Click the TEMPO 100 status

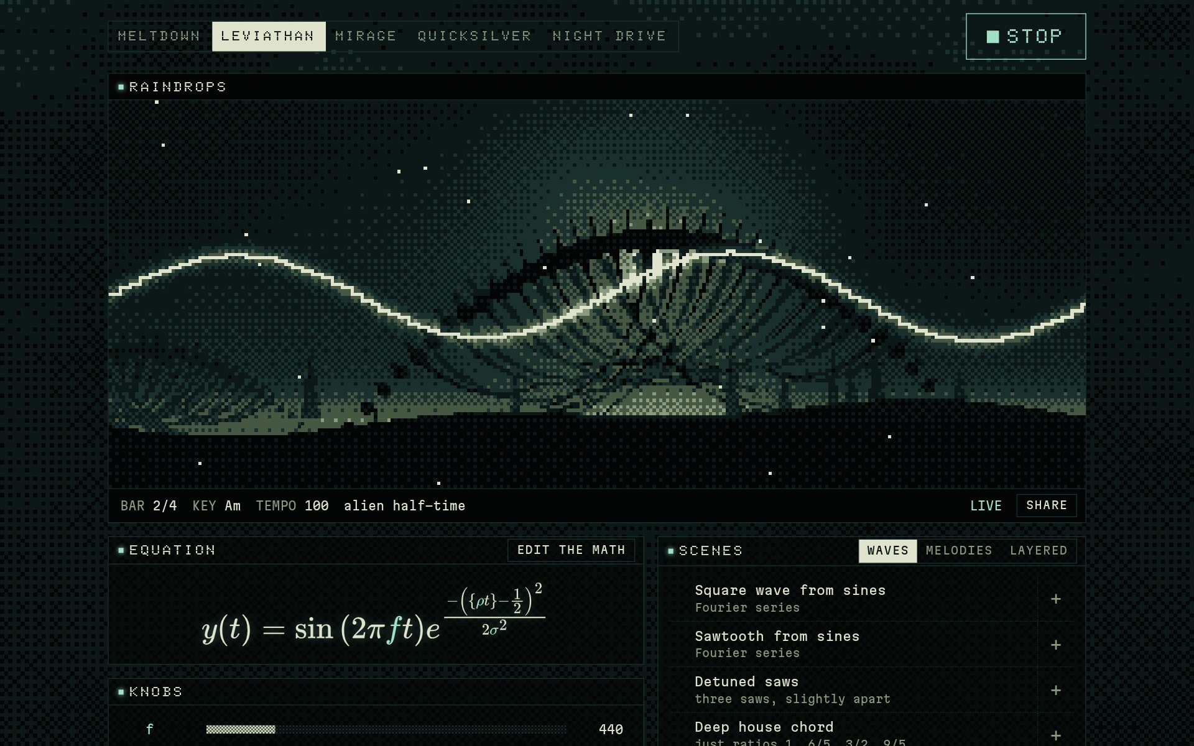tap(292, 506)
